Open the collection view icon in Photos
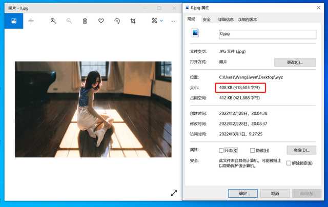The image size is (328, 207). [14, 21]
